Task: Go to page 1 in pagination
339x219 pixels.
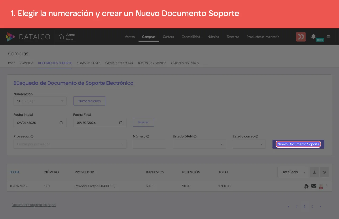Action: point(305,206)
